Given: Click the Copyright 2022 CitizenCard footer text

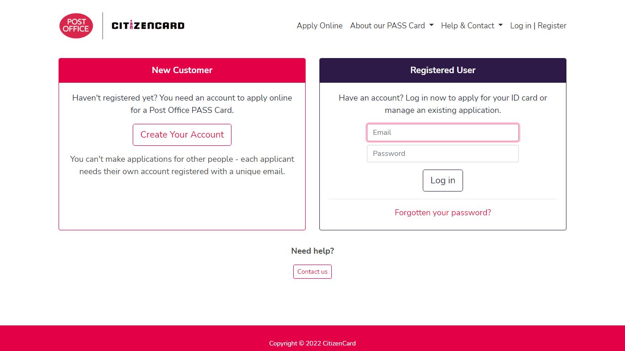Looking at the screenshot, I should (312, 343).
